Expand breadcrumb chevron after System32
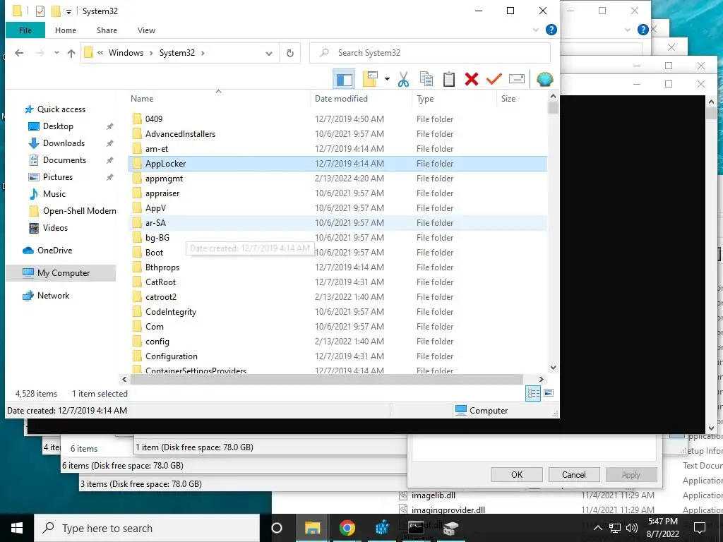This screenshot has height=542, width=723. click(203, 53)
